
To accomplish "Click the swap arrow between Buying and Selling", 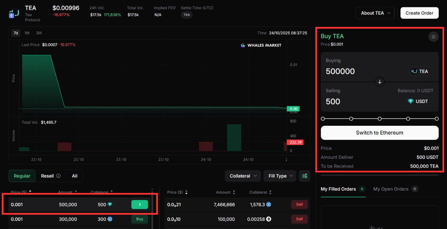I will click(x=379, y=82).
